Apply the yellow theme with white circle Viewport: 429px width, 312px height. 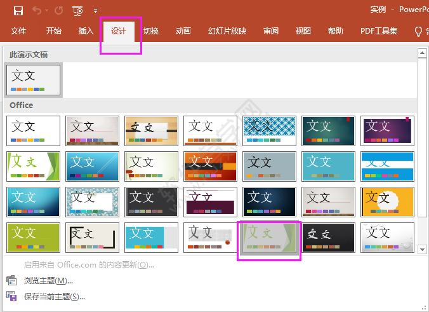coord(387,202)
